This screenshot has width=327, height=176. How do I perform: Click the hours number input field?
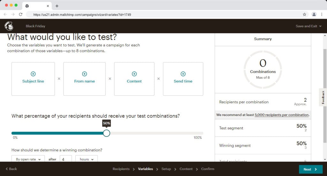pyautogui.click(x=65, y=159)
